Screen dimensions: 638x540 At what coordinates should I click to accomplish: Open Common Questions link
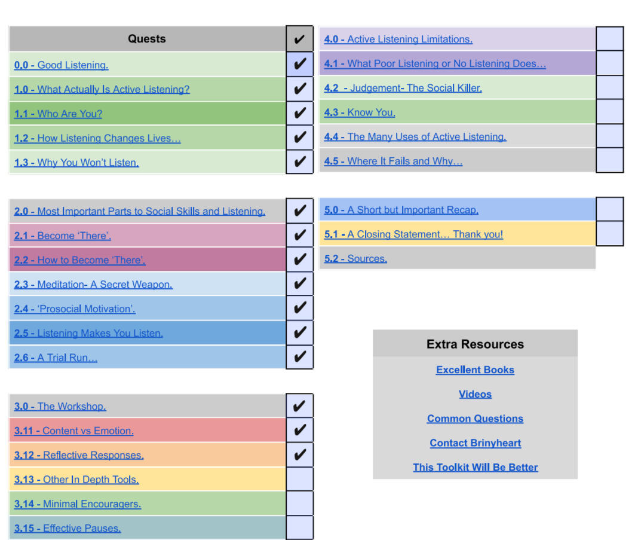[475, 419]
